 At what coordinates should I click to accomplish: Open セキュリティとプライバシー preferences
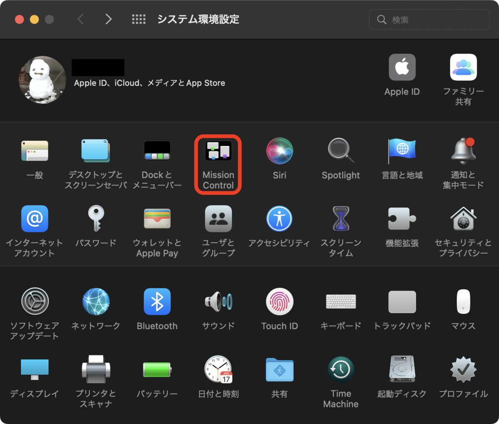[463, 219]
